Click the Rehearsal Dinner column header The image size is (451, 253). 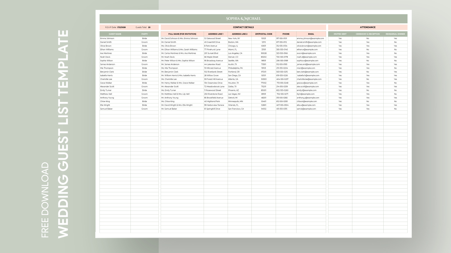395,34
